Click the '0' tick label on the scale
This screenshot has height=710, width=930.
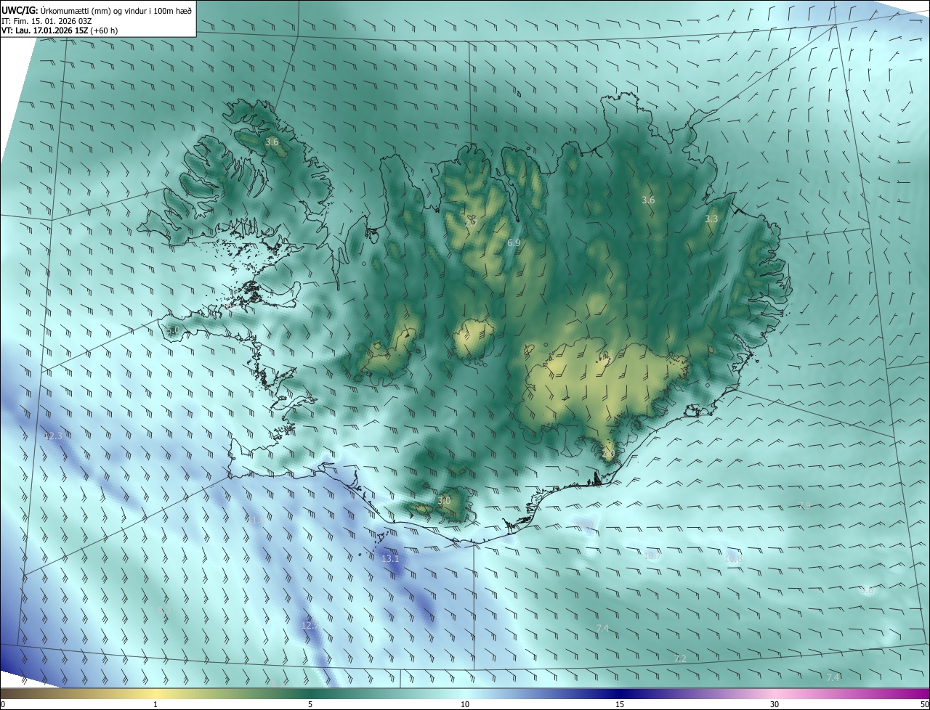(3, 704)
